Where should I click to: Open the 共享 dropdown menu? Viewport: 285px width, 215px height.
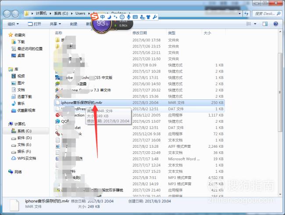pos(55,24)
